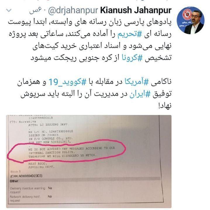Click the 'Other' section header in photo
Image resolution: width=210 pixels, height=210 pixels.
(14, 181)
